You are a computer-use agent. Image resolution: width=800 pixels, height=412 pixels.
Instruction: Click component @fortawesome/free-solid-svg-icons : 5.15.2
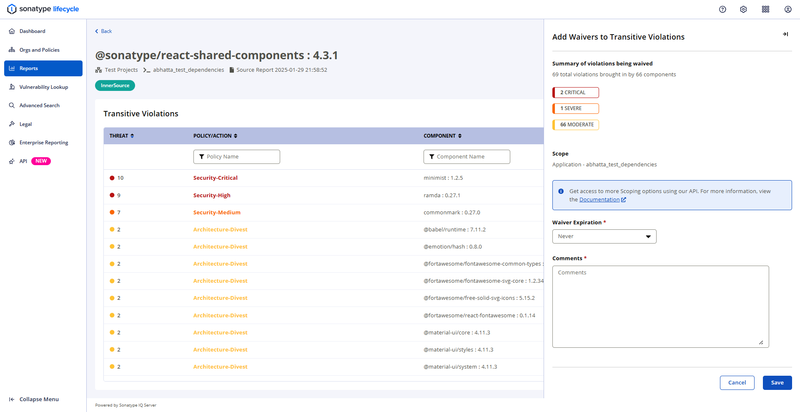(x=479, y=298)
